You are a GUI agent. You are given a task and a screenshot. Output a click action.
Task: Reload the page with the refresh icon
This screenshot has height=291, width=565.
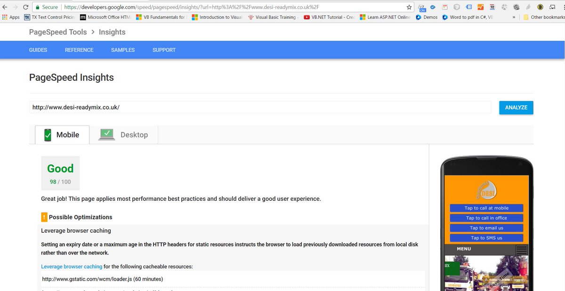[26, 7]
